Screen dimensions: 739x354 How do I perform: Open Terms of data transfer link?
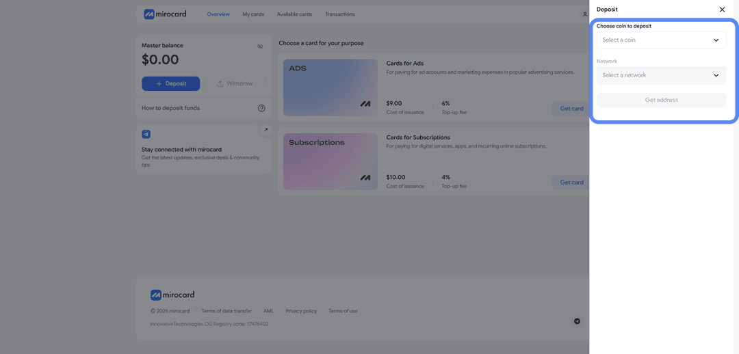click(226, 311)
